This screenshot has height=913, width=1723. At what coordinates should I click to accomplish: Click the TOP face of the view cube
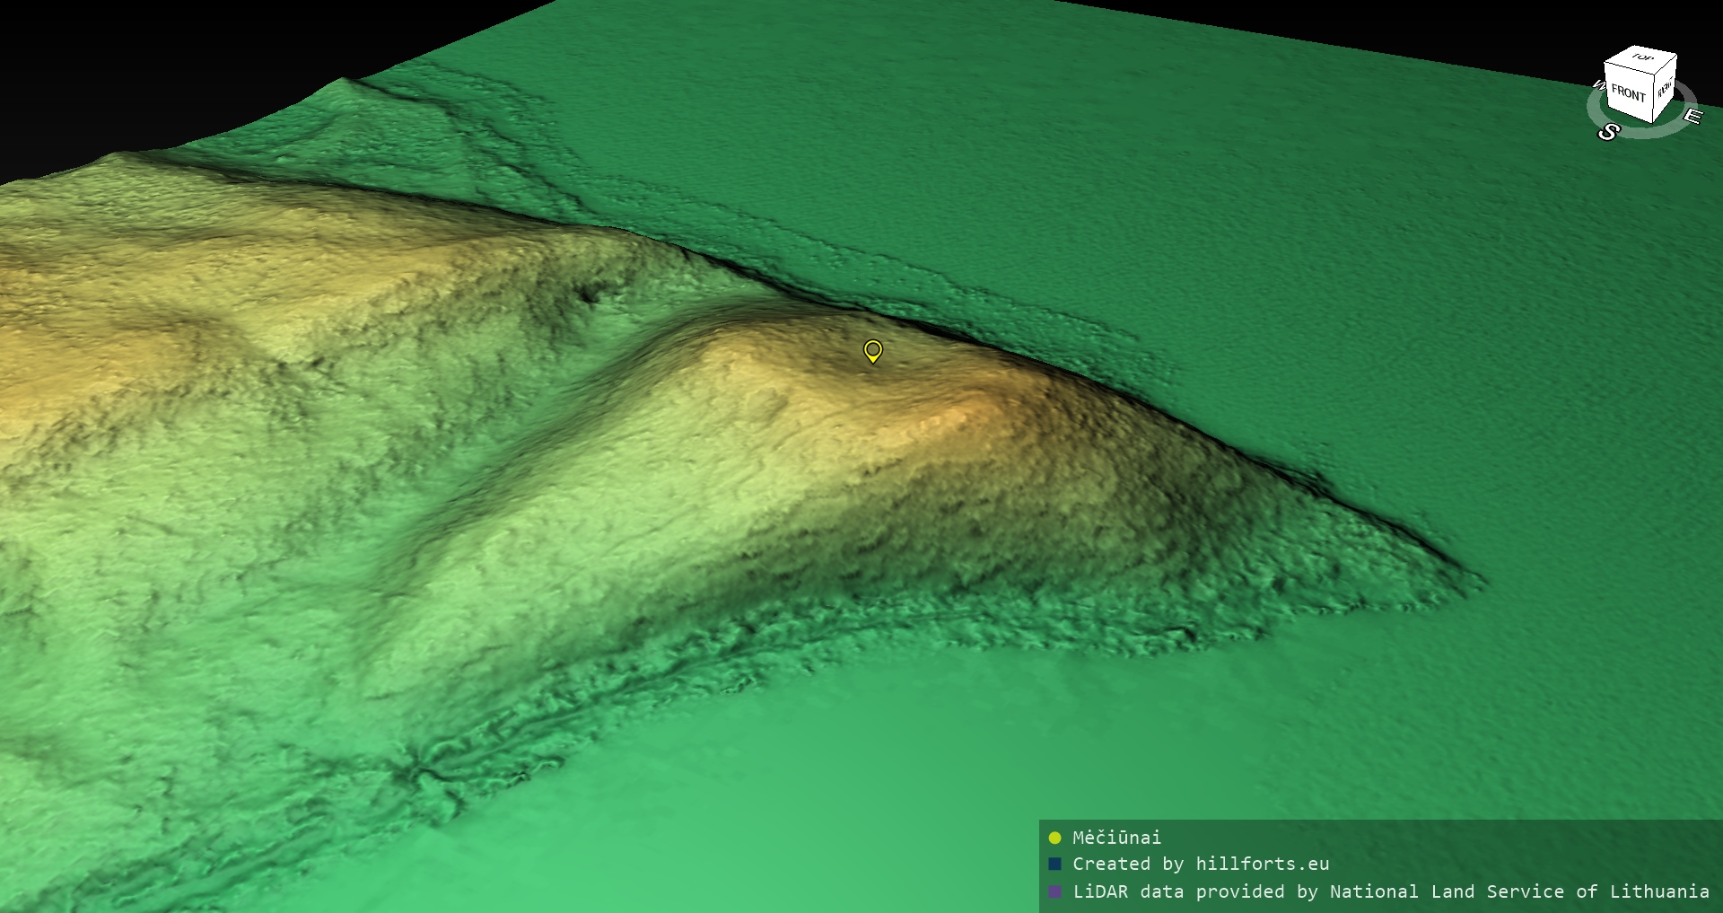pyautogui.click(x=1642, y=59)
